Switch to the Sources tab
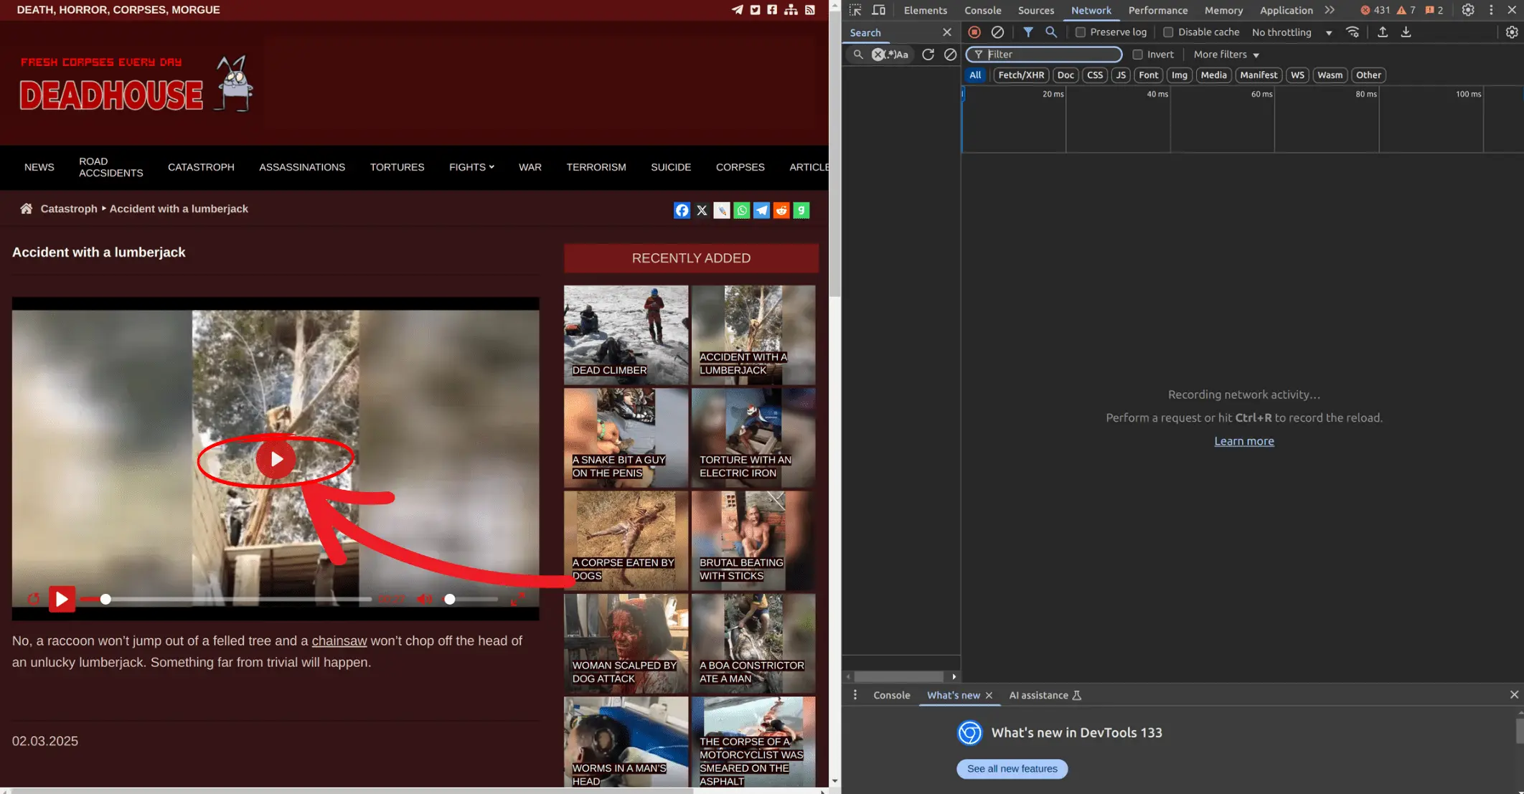1524x794 pixels. click(1036, 10)
